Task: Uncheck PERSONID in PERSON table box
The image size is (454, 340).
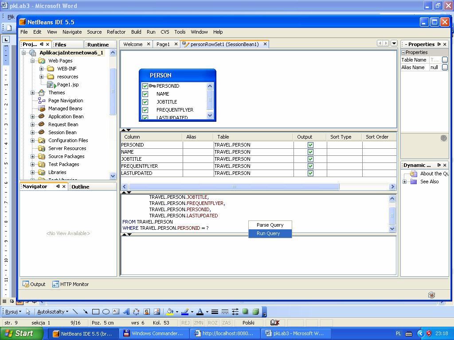Action: click(145, 86)
